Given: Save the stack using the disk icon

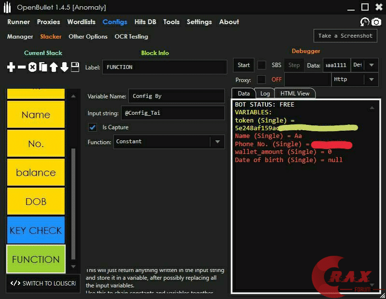Looking at the screenshot, I should pos(75,68).
